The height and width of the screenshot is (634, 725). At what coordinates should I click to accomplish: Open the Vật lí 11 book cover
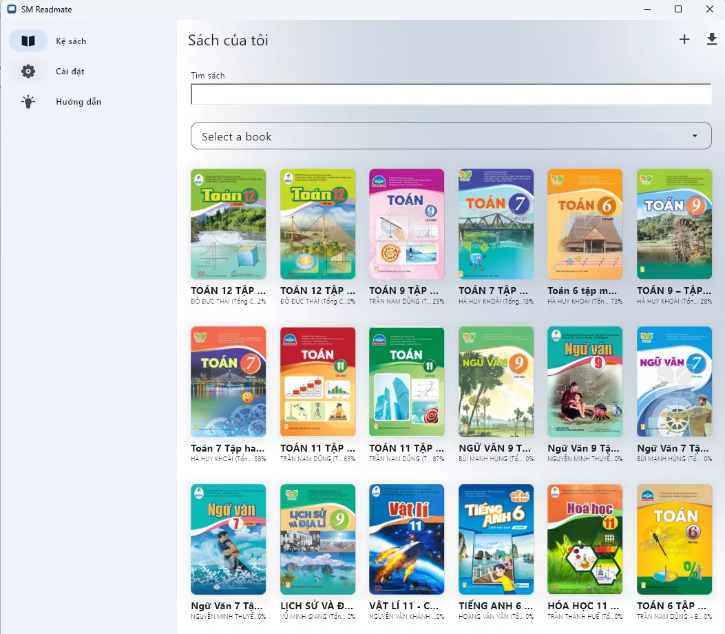tap(406, 539)
